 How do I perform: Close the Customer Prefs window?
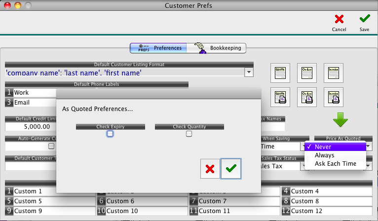[7, 5]
